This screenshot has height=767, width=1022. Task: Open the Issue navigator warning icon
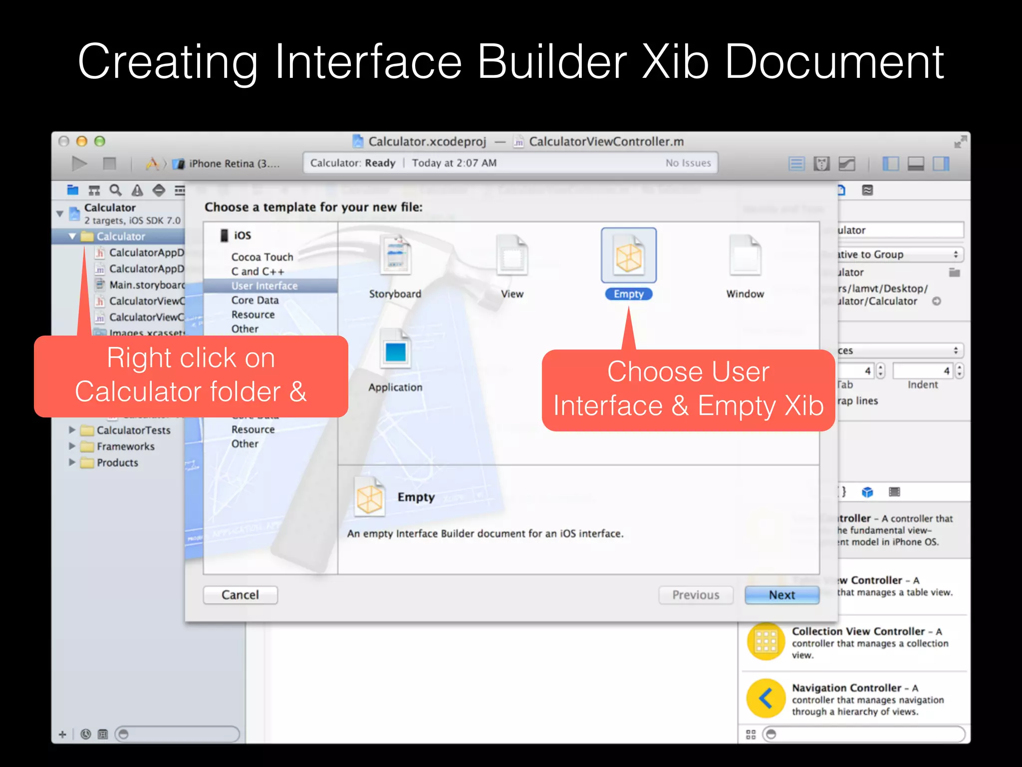137,190
